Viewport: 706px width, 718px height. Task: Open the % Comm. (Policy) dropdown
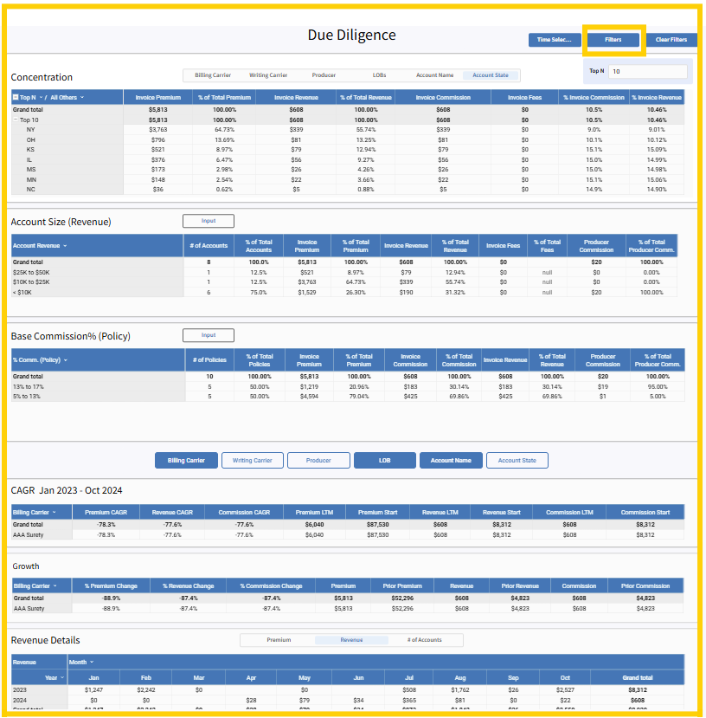[x=66, y=360]
